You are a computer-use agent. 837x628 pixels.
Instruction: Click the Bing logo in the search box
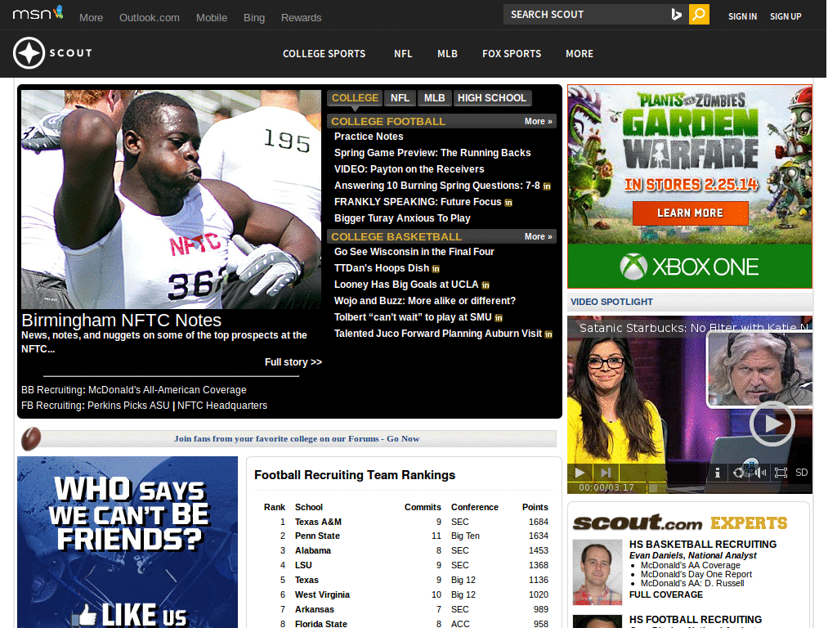point(676,15)
